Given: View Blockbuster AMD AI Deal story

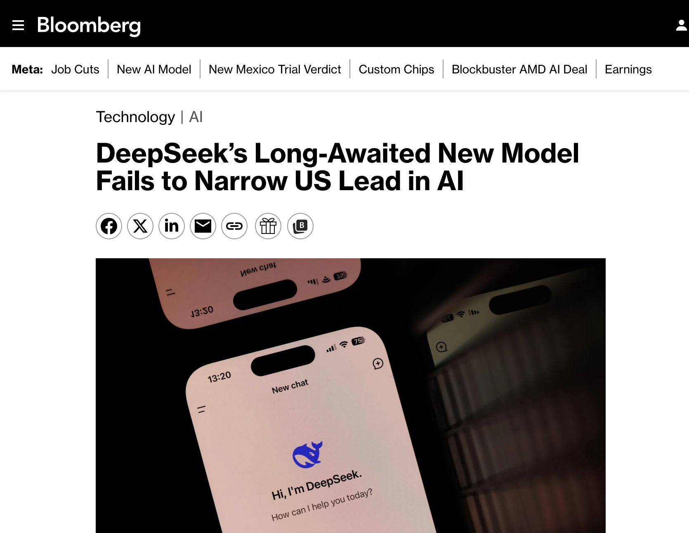Looking at the screenshot, I should point(519,69).
